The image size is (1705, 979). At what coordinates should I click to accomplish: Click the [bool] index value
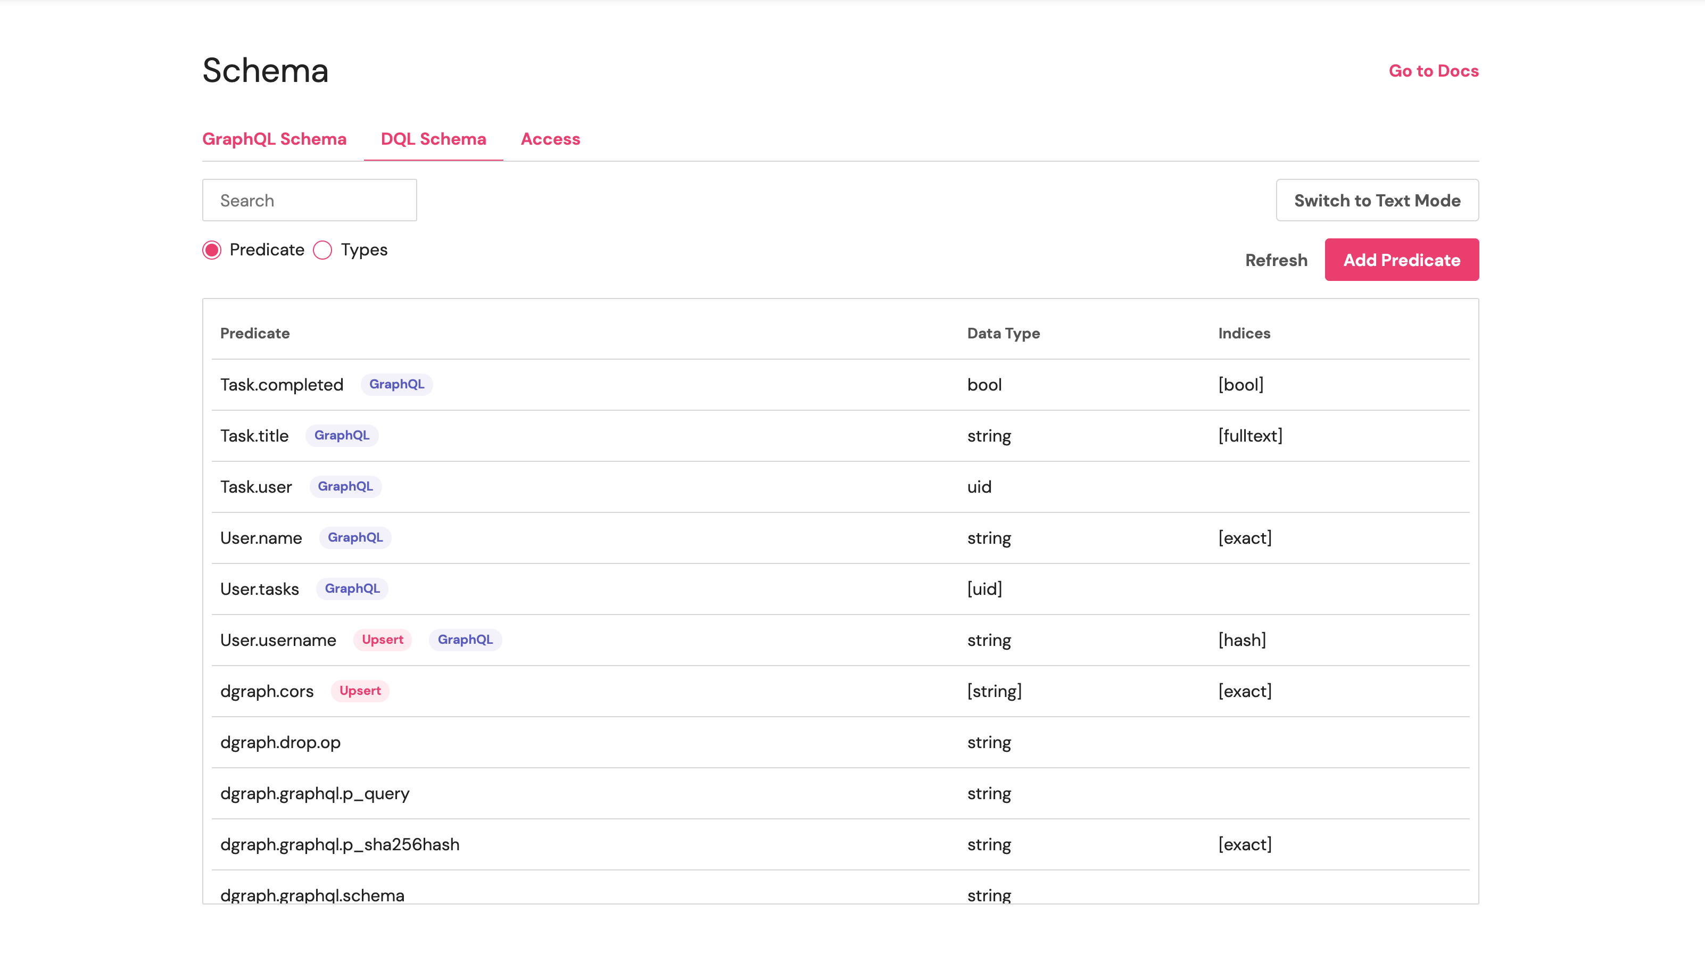(1240, 385)
